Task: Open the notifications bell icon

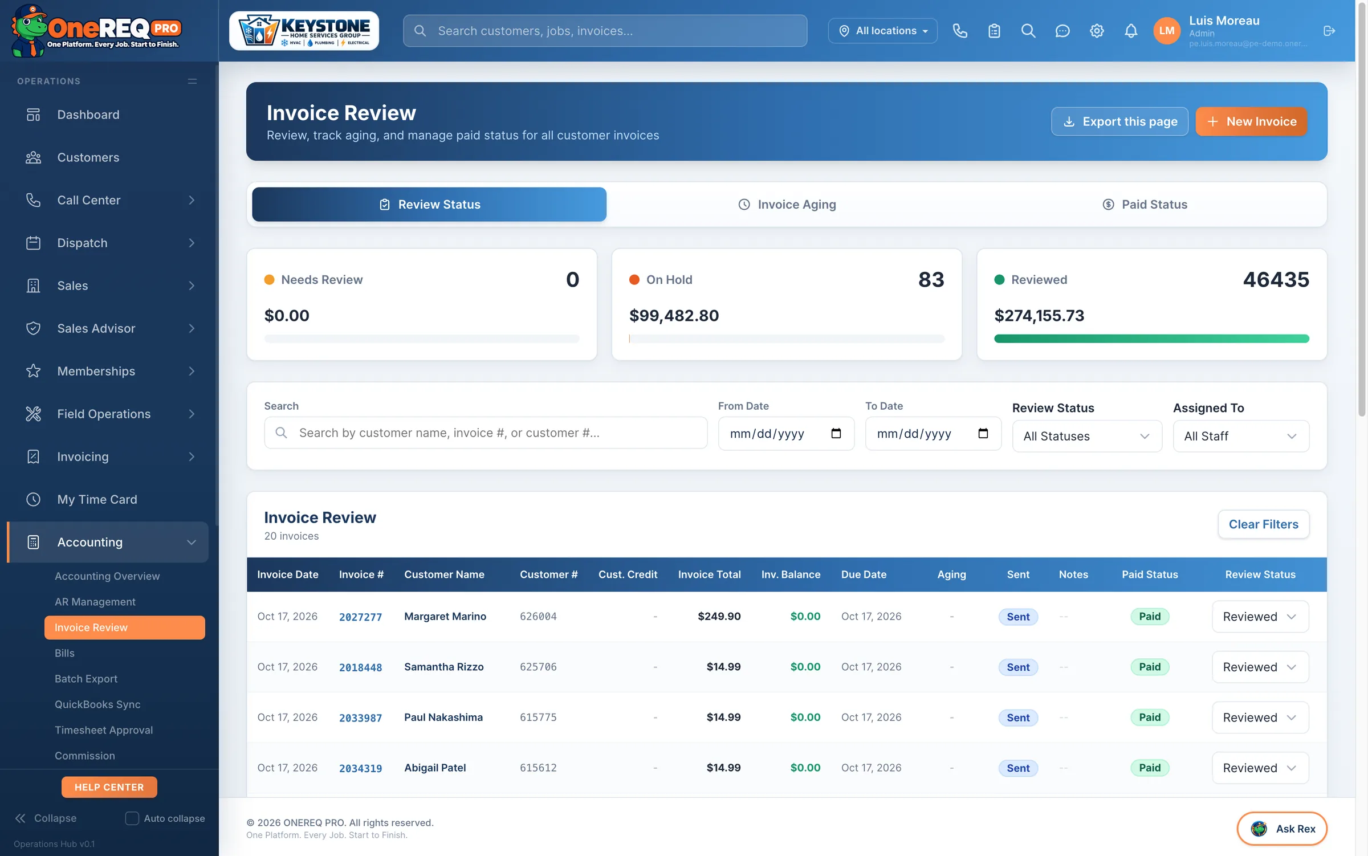Action: point(1131,31)
